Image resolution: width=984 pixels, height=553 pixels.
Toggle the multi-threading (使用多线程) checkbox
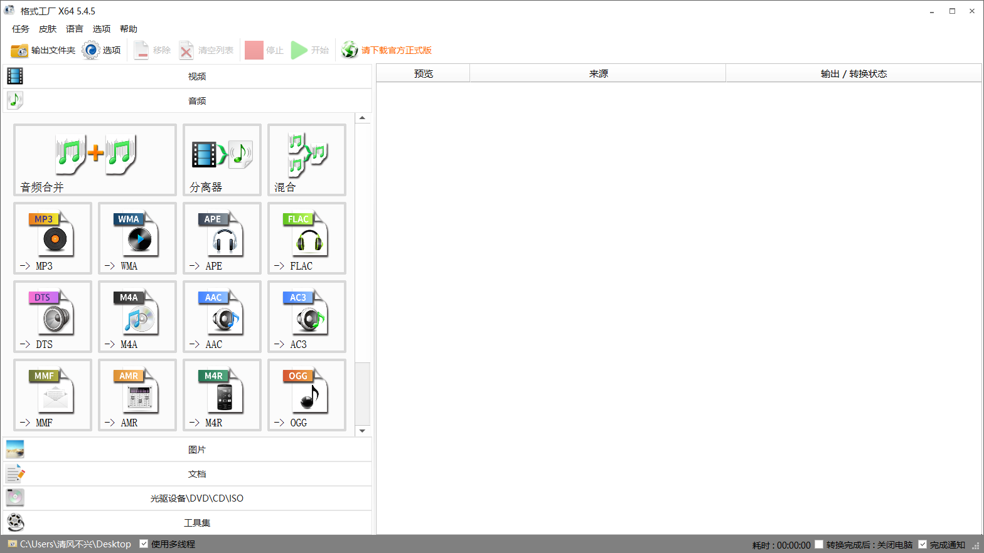point(144,544)
